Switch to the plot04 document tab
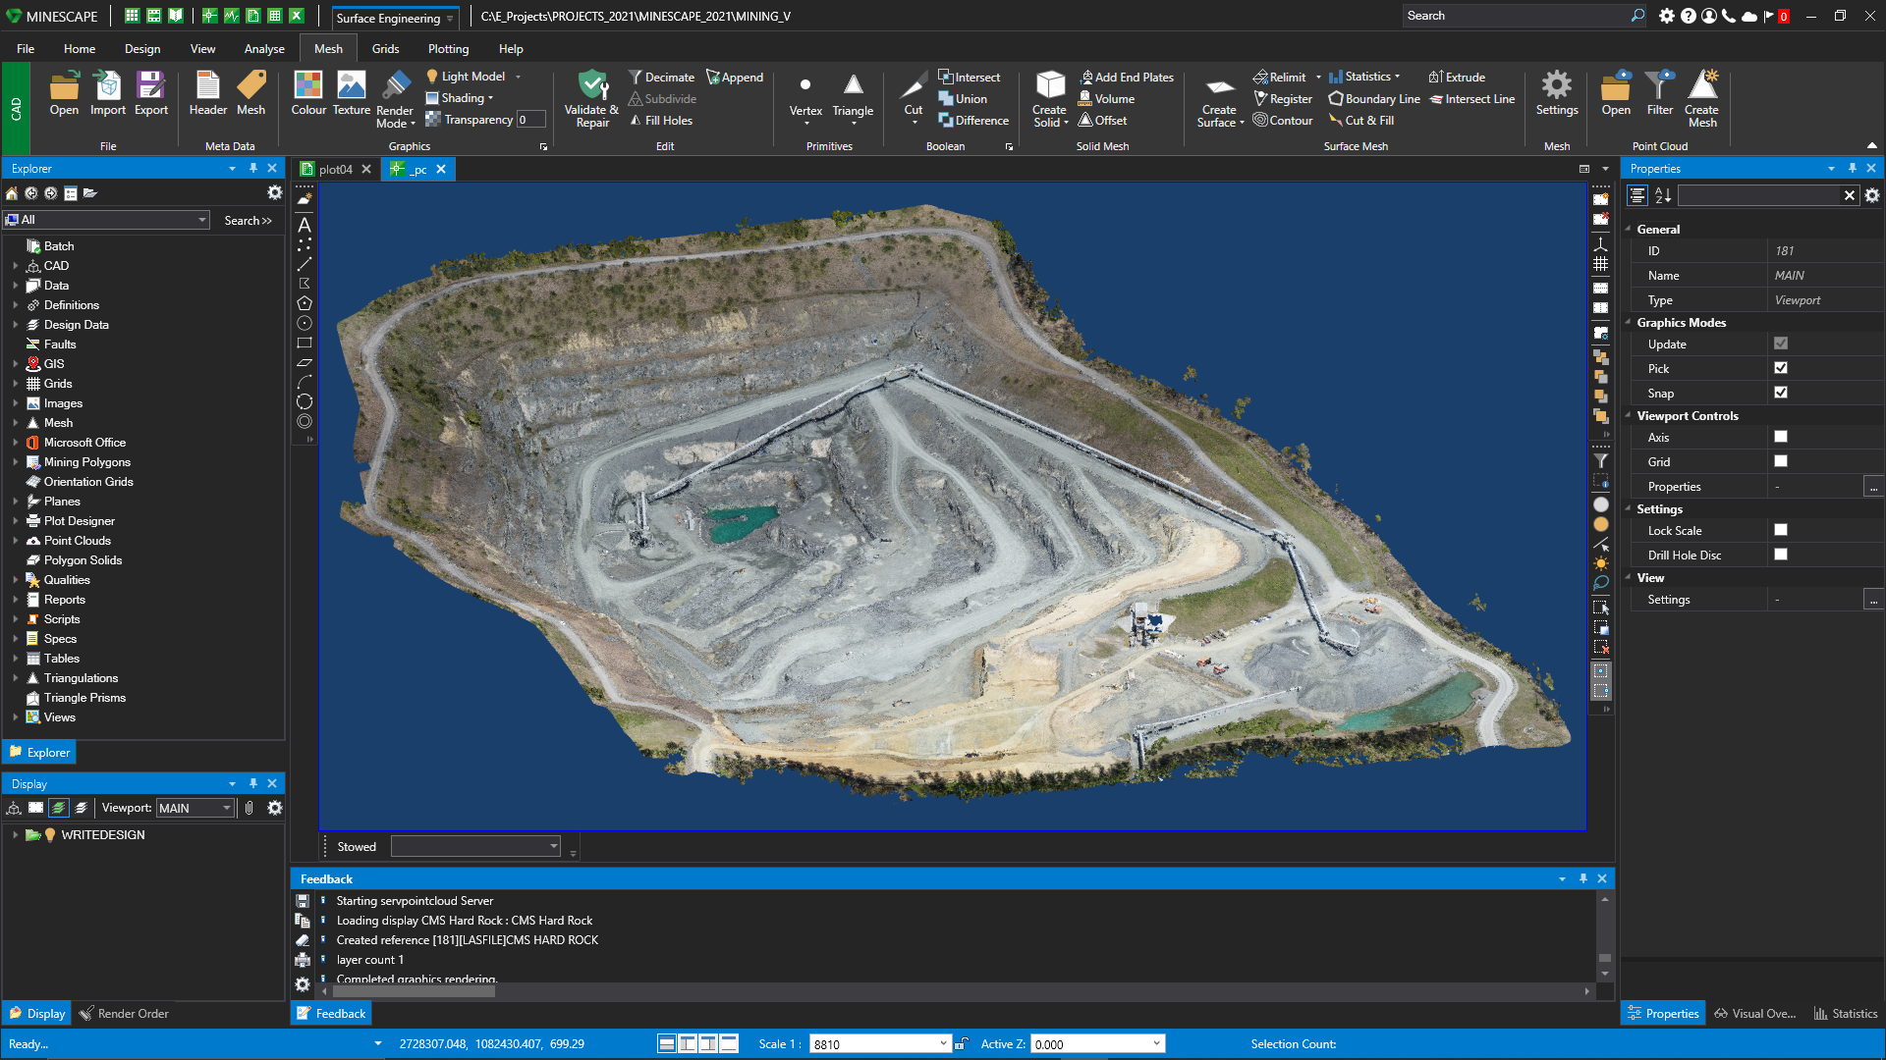1886x1060 pixels. point(335,169)
